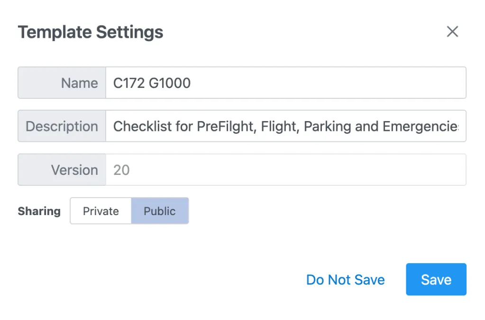
Task: Click the Version field label
Action: point(74,170)
